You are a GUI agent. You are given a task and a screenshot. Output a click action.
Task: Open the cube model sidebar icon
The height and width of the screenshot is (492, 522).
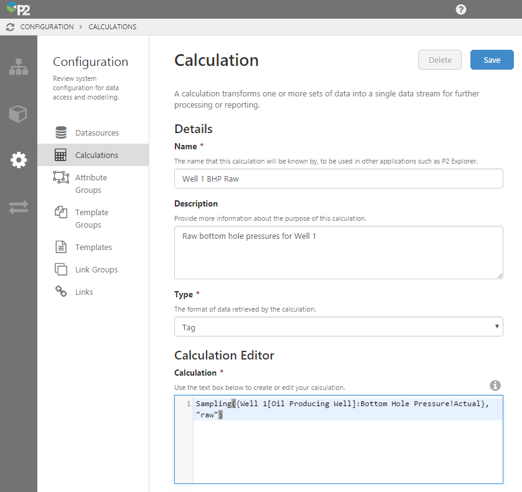tap(19, 114)
